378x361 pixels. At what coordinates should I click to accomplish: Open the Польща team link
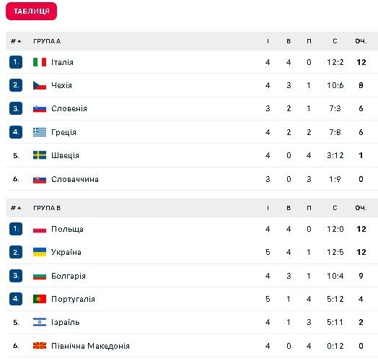tap(67, 229)
